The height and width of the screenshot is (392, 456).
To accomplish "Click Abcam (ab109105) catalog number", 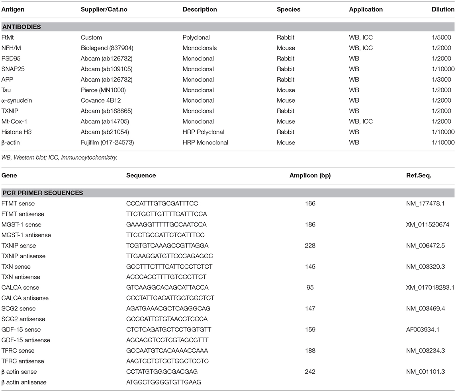I will (x=106, y=69).
